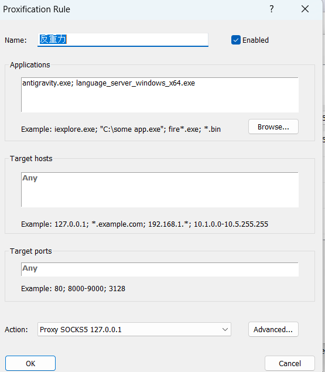The image size is (325, 372).
Task: Open help via the question mark icon
Action: [272, 9]
